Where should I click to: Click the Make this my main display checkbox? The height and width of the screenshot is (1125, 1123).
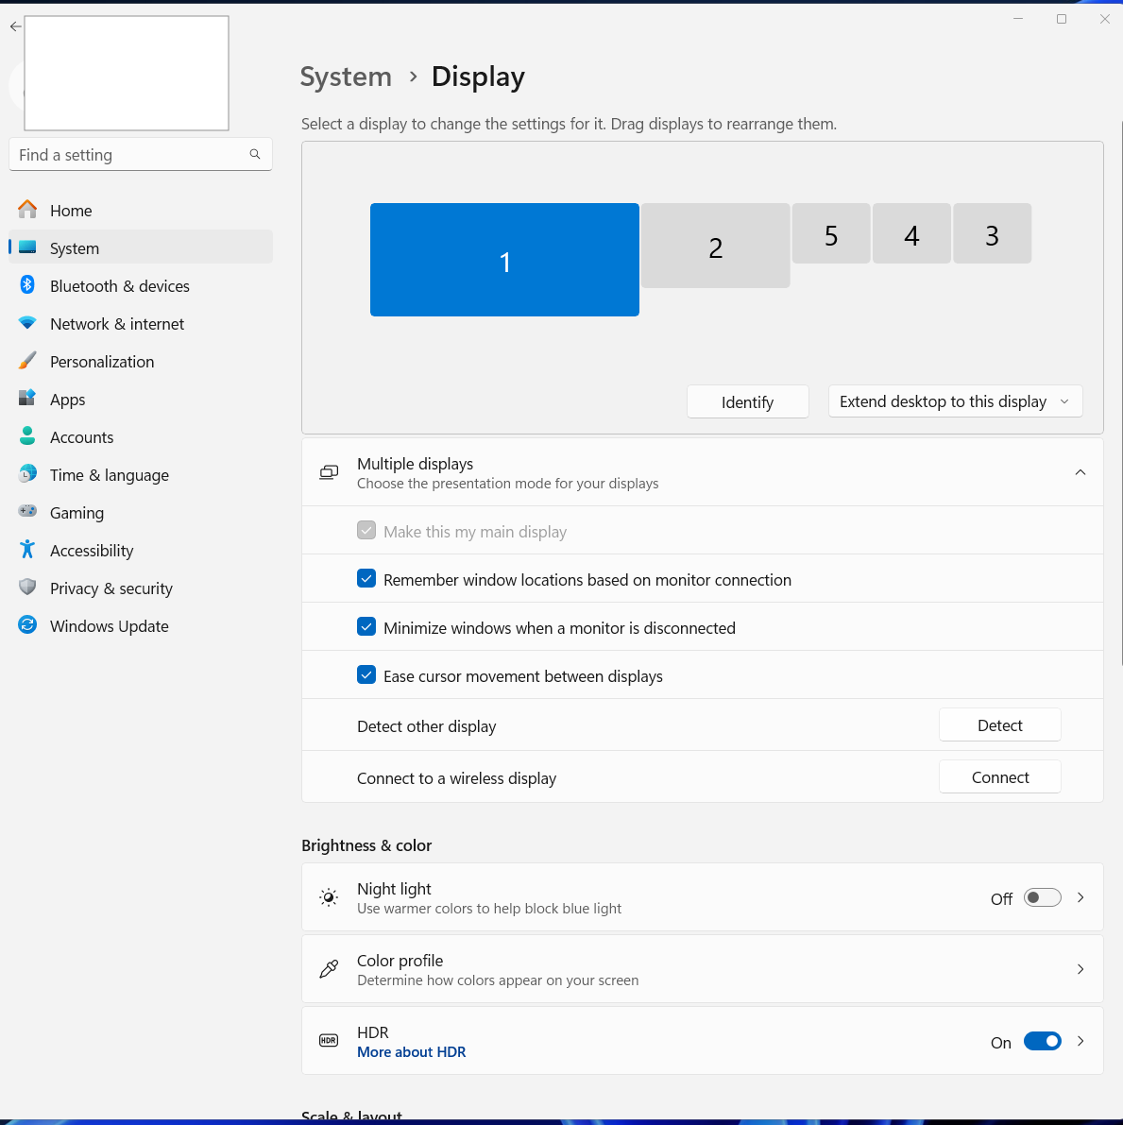point(366,531)
